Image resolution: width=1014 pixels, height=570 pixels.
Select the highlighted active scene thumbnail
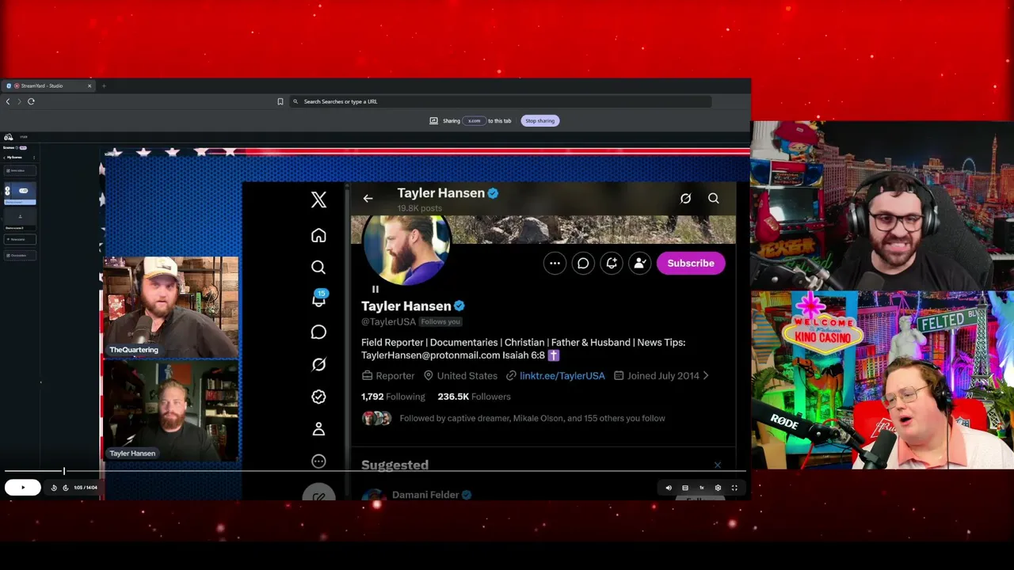[x=20, y=193]
